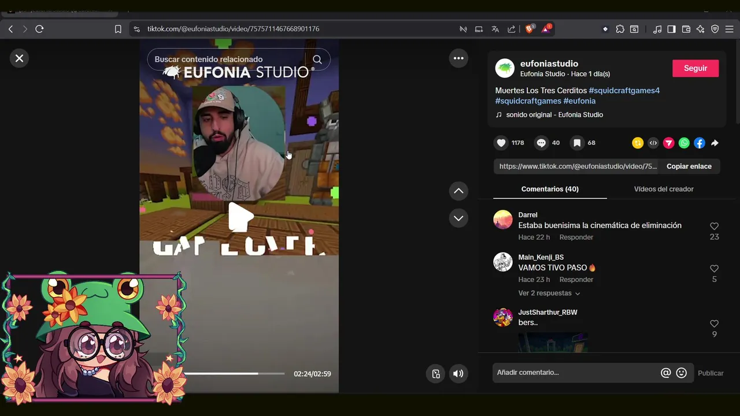Expand Ver 2 respuestas
Screen dimensions: 740x416
point(549,294)
